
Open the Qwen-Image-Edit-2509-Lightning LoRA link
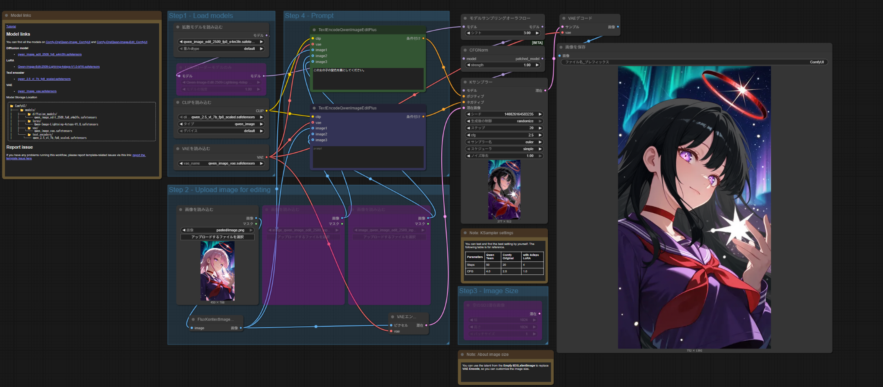point(59,67)
